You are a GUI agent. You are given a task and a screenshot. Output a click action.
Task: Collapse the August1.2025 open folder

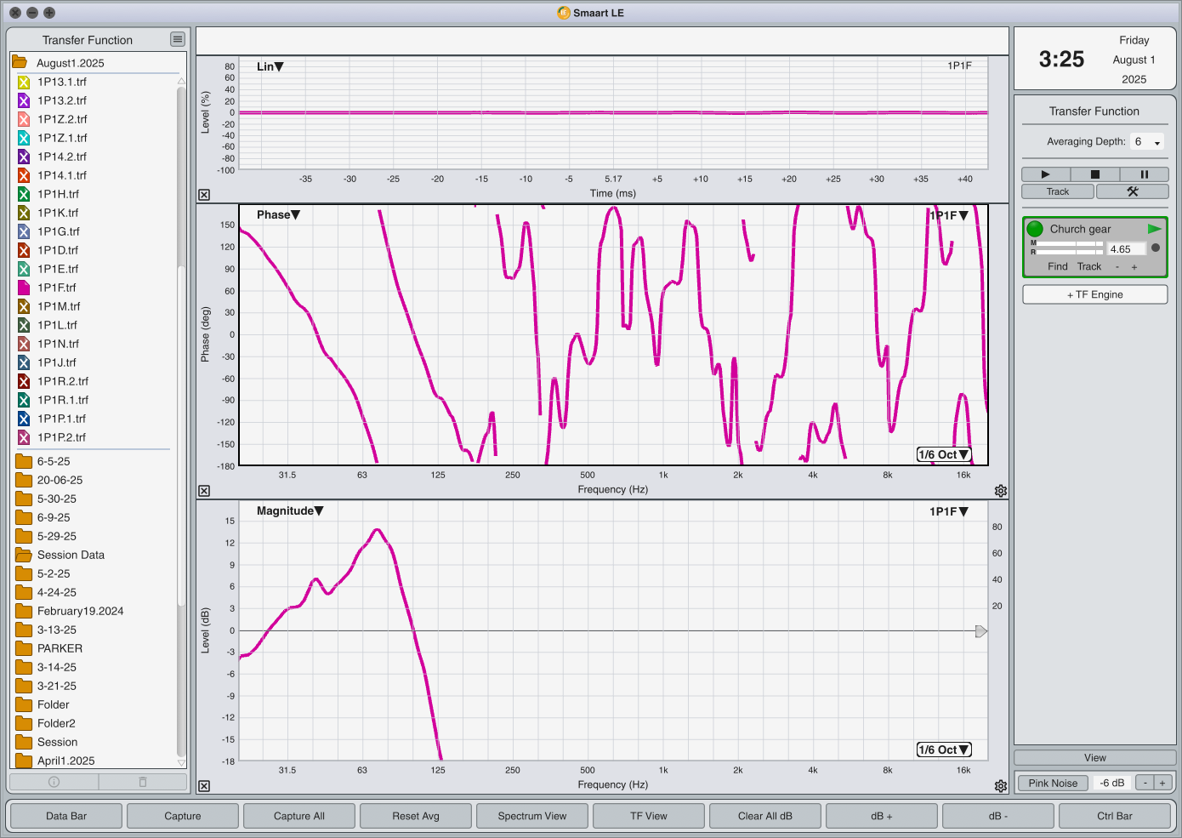19,62
